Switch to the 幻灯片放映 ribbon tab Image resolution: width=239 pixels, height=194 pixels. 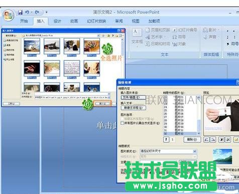pyautogui.click(x=96, y=21)
